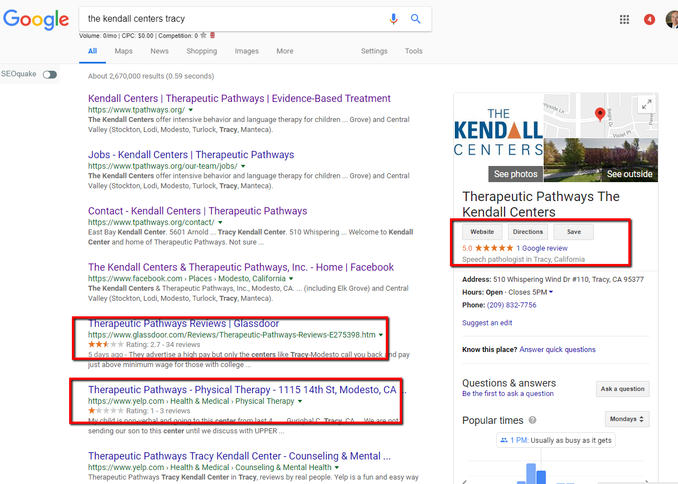Click the Save button in panel
The height and width of the screenshot is (484, 678).
tap(574, 232)
